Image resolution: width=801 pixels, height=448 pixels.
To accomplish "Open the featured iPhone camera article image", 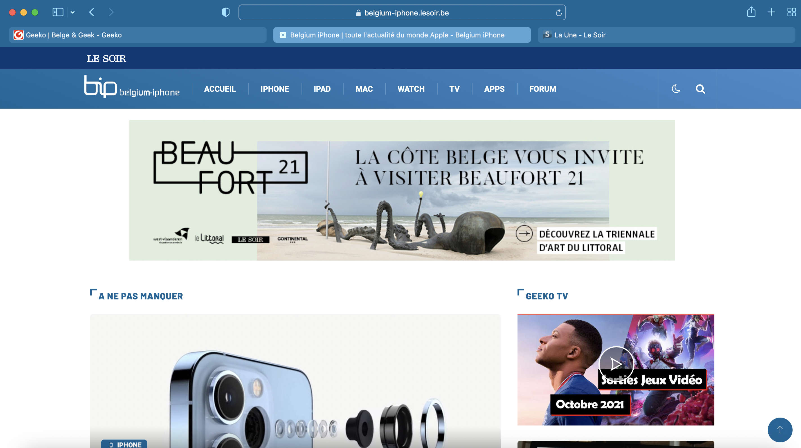I will [x=295, y=381].
